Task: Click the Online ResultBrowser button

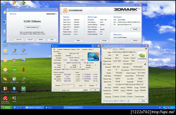Action: (32, 28)
